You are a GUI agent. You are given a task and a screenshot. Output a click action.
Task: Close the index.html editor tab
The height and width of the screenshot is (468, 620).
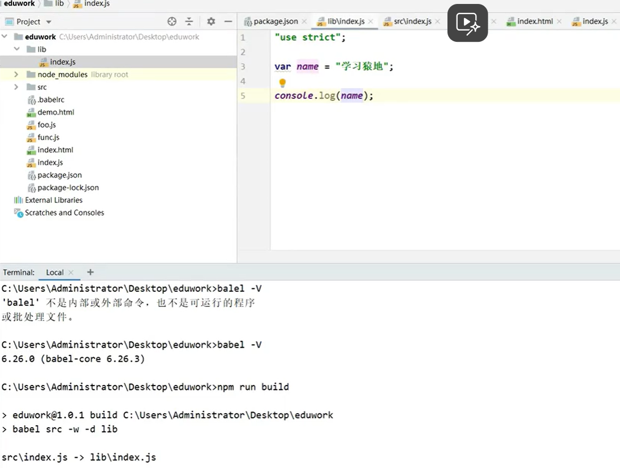coord(559,21)
